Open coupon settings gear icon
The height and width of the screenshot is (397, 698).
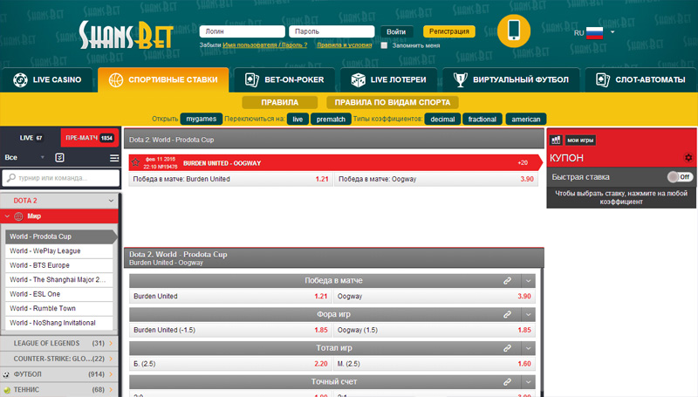point(688,158)
